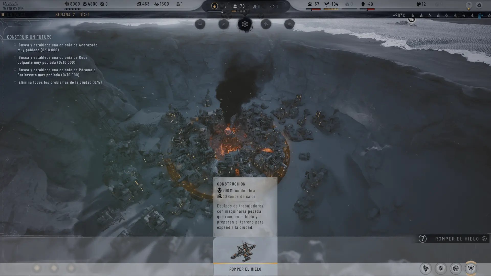
Task: Open the help question mark in top bar
Action: (x=469, y=5)
